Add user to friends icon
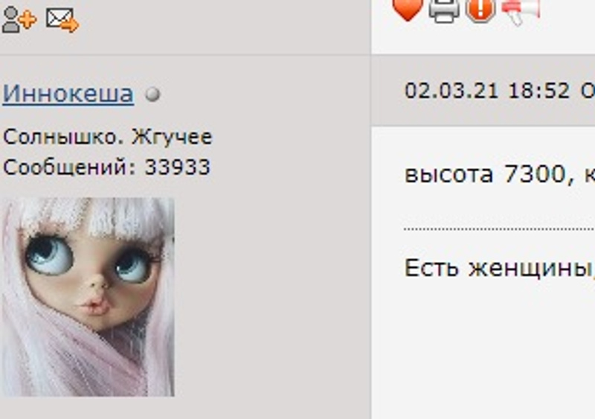The height and width of the screenshot is (419, 595). click(x=19, y=19)
